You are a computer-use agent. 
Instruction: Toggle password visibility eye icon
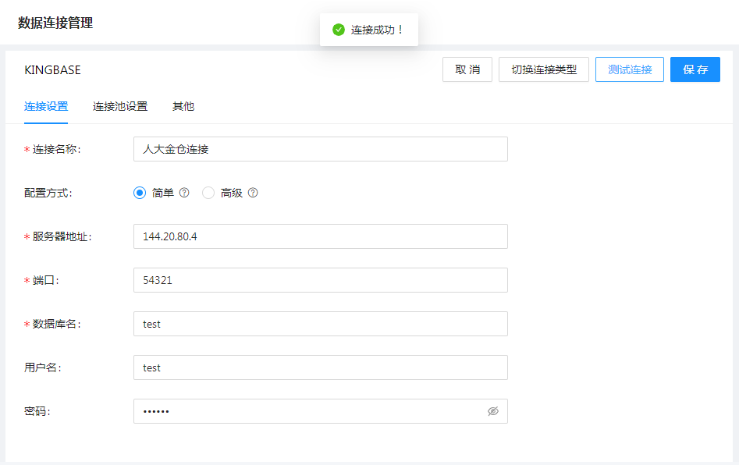point(492,411)
